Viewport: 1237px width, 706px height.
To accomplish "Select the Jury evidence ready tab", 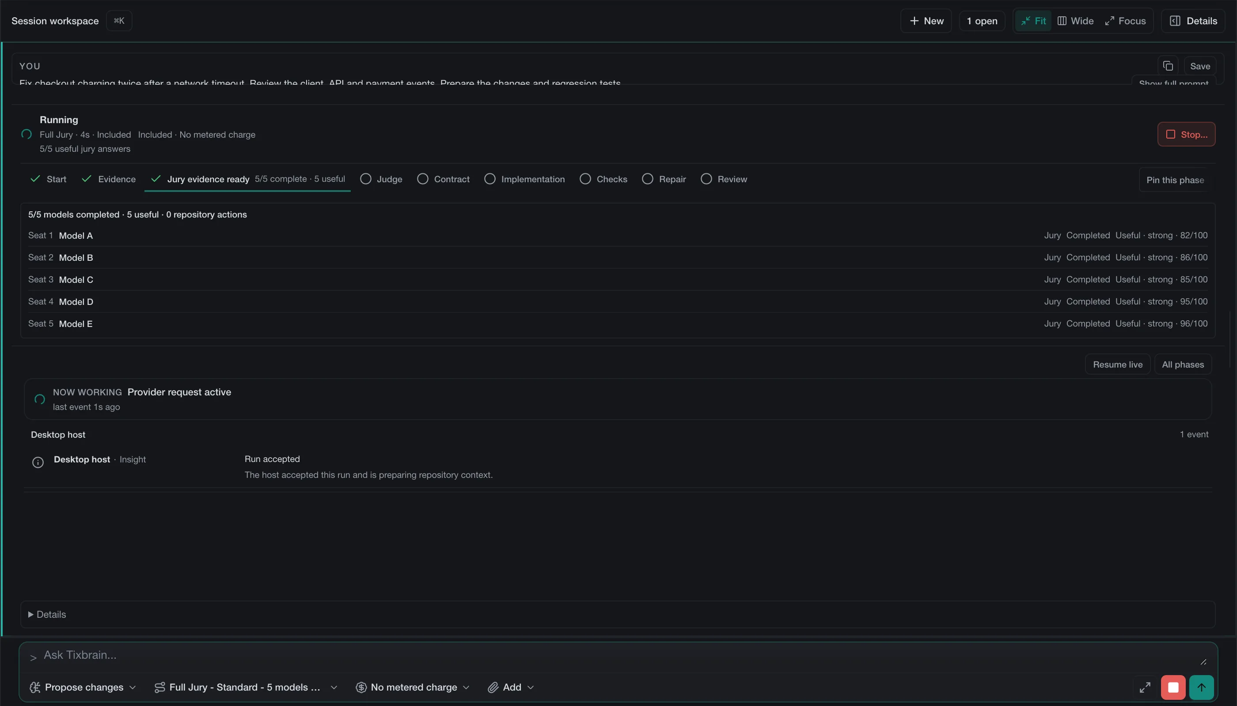I will click(x=247, y=179).
